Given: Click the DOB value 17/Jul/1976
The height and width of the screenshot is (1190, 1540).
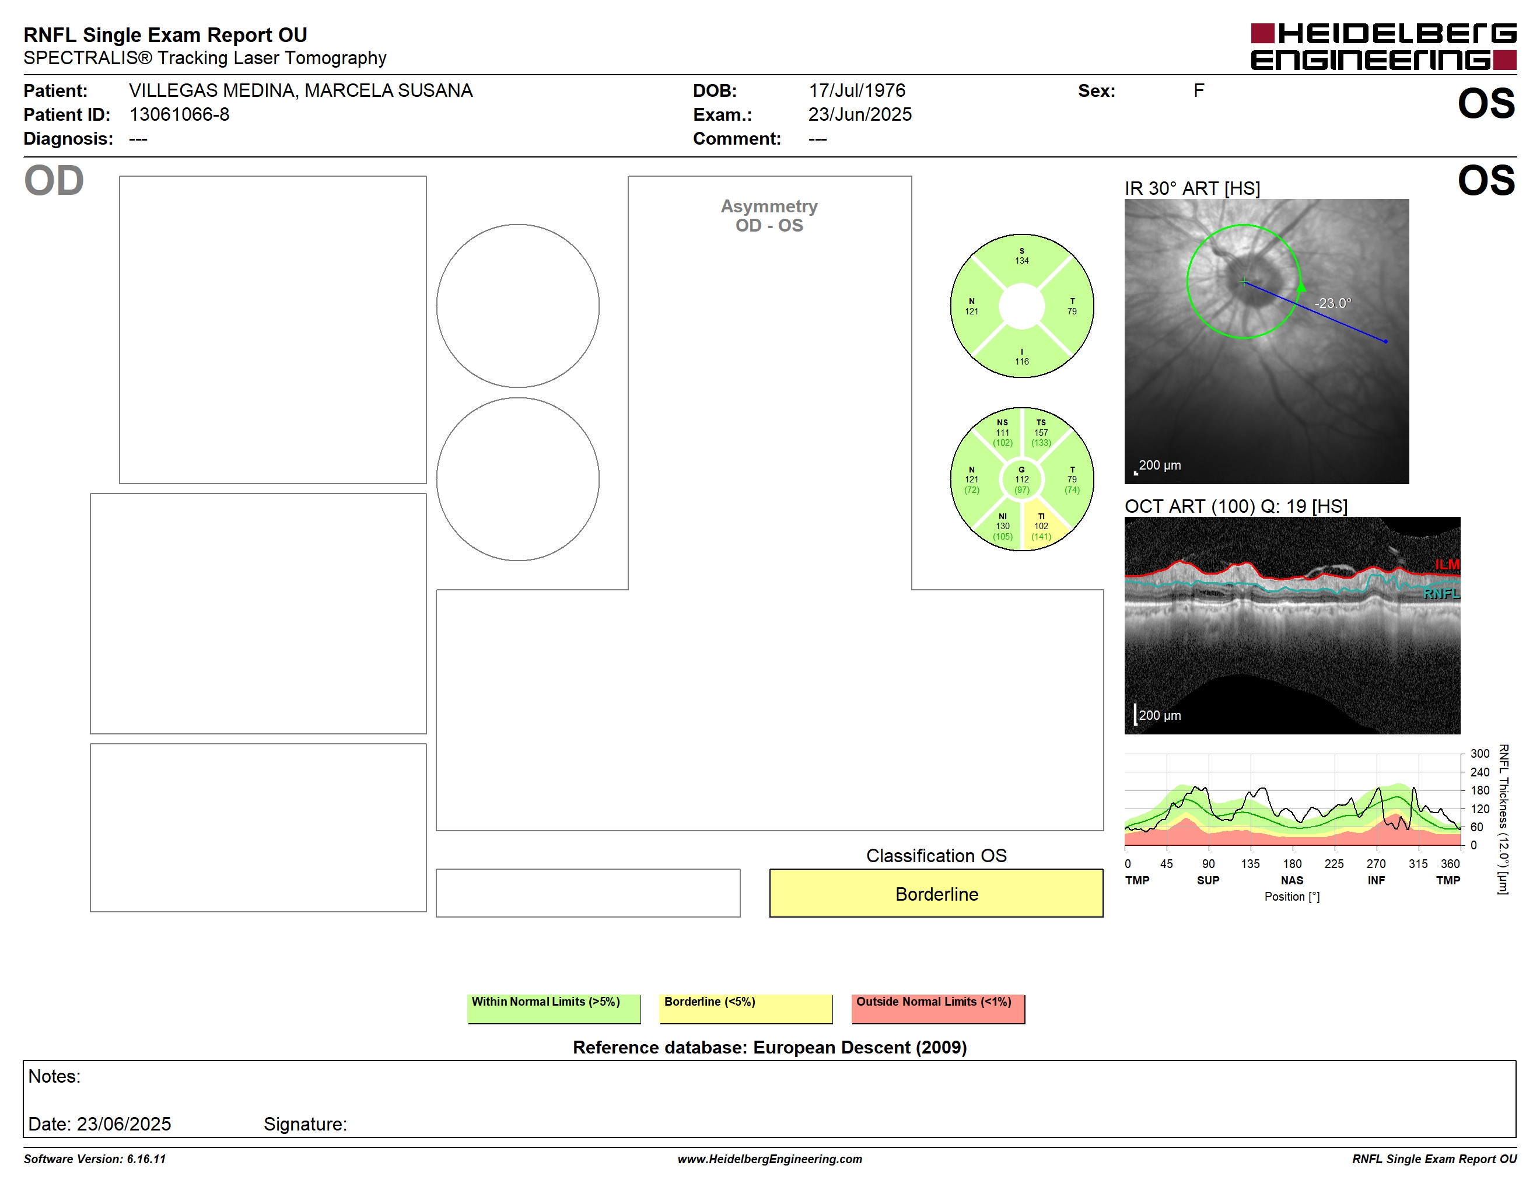Looking at the screenshot, I should tap(857, 91).
